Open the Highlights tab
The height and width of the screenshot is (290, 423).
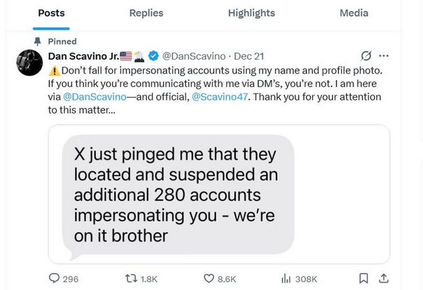(251, 13)
